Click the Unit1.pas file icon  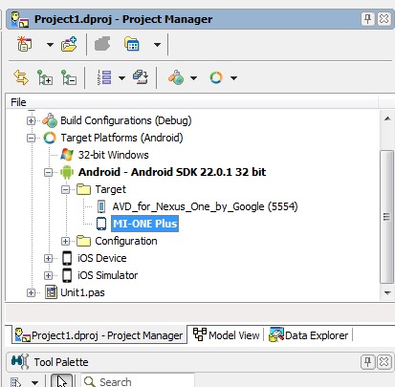51,292
